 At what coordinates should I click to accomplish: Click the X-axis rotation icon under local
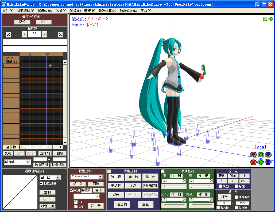(x=253, y=155)
